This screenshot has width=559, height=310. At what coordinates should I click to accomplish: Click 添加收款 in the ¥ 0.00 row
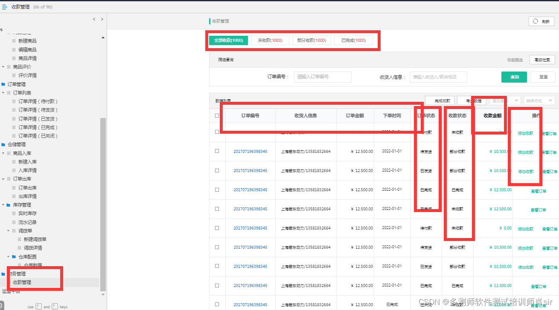point(526,229)
